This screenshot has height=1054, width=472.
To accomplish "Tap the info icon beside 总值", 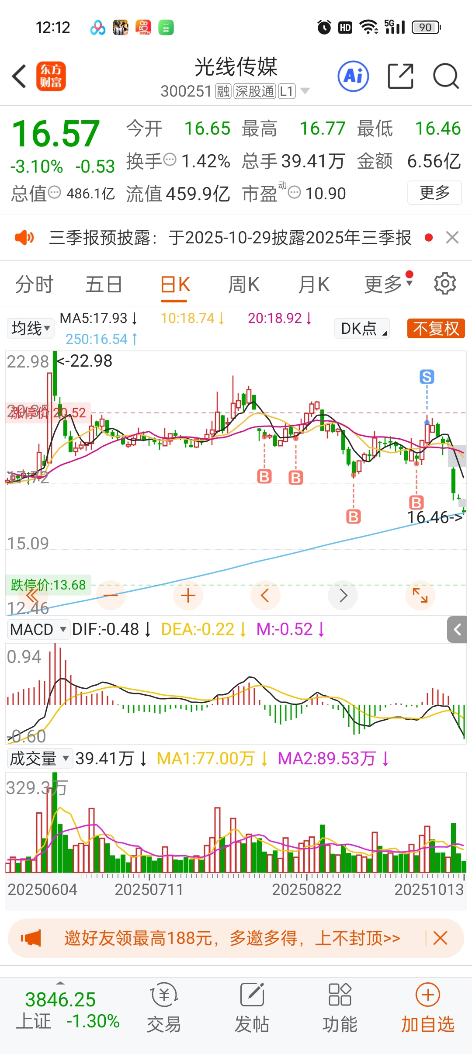I will click(x=54, y=192).
